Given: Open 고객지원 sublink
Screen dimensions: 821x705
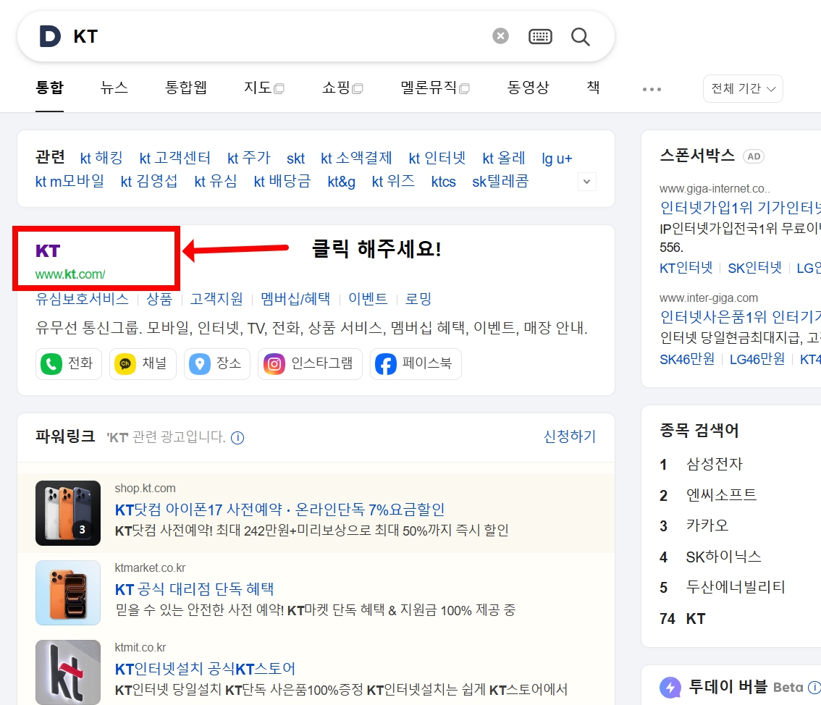Looking at the screenshot, I should point(216,299).
